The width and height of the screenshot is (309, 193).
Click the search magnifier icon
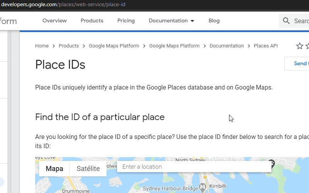286,21
